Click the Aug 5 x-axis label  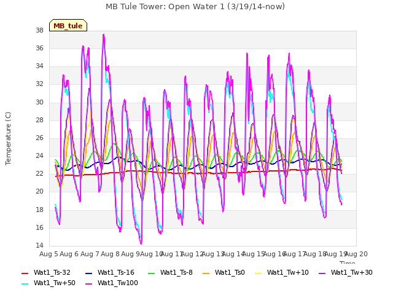[x=49, y=254]
